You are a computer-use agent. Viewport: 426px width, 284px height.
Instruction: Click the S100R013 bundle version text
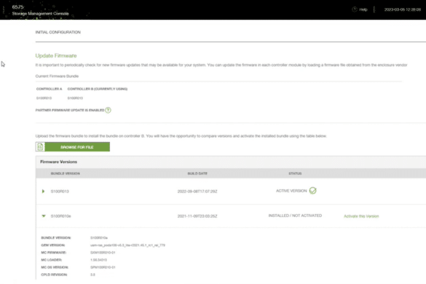click(60, 192)
